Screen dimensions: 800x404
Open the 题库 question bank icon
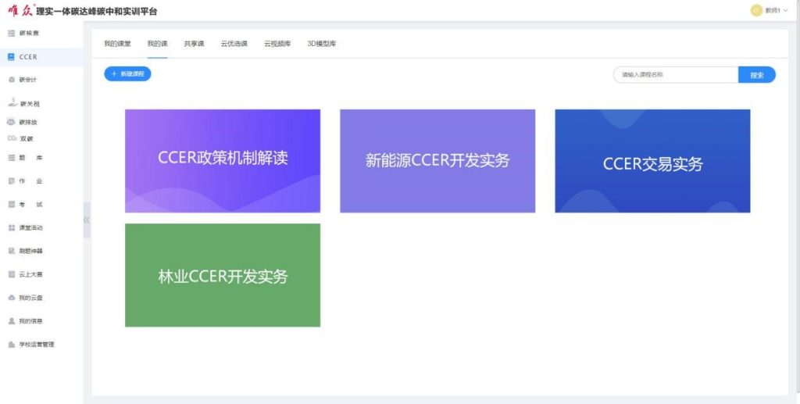click(11, 158)
